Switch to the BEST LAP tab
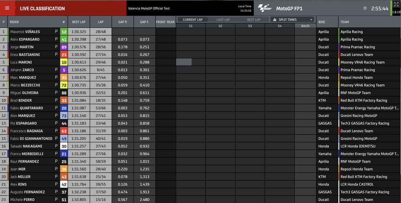Screen dimensions: 401x203 coord(254,19)
